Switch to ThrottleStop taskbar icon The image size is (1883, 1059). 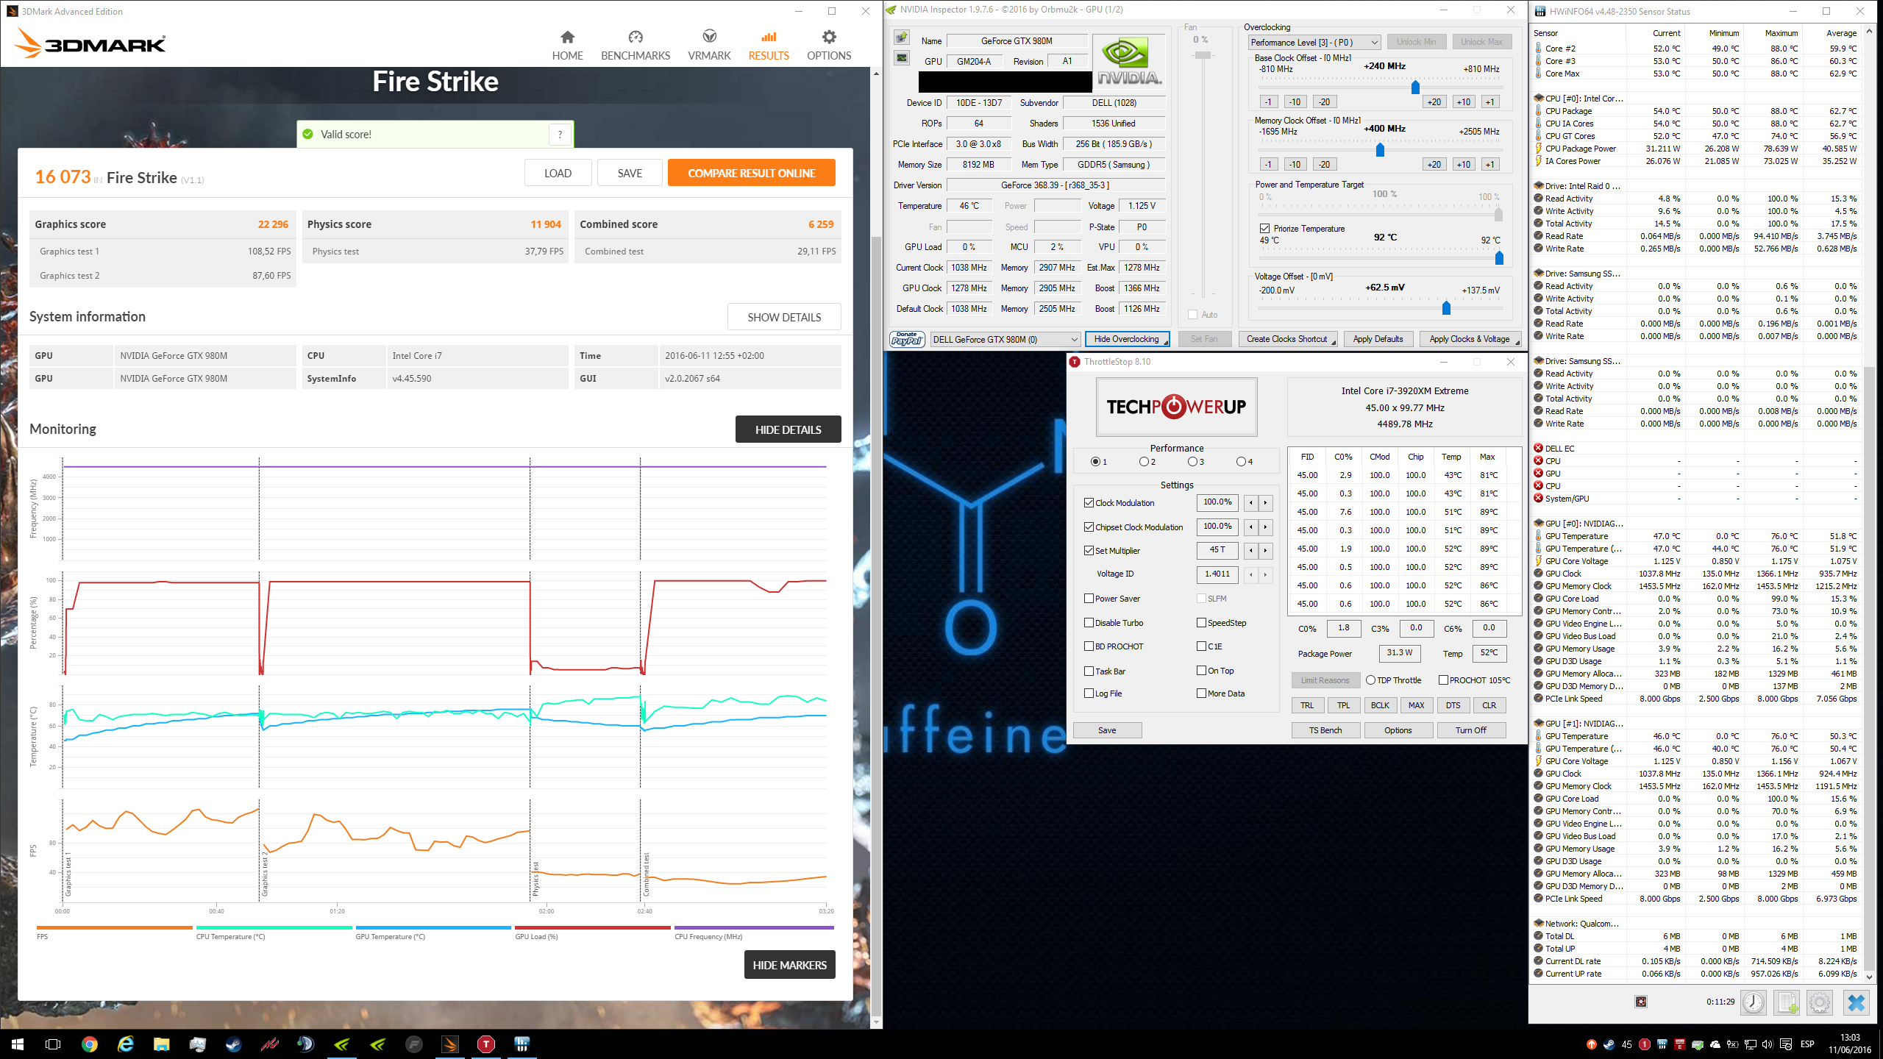(x=485, y=1044)
